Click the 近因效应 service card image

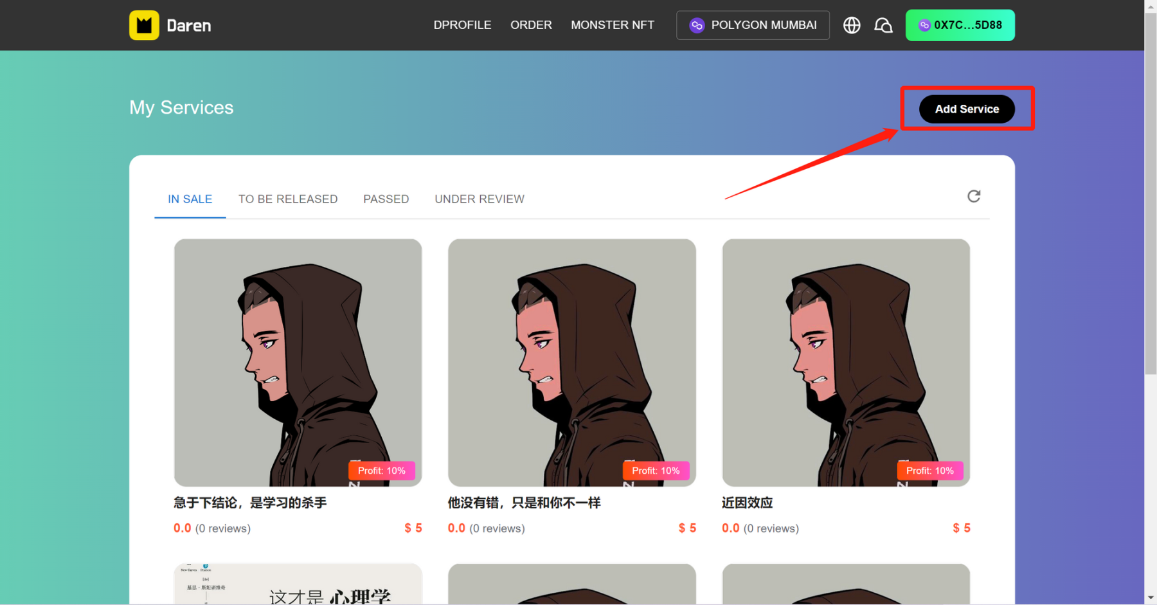pos(845,362)
